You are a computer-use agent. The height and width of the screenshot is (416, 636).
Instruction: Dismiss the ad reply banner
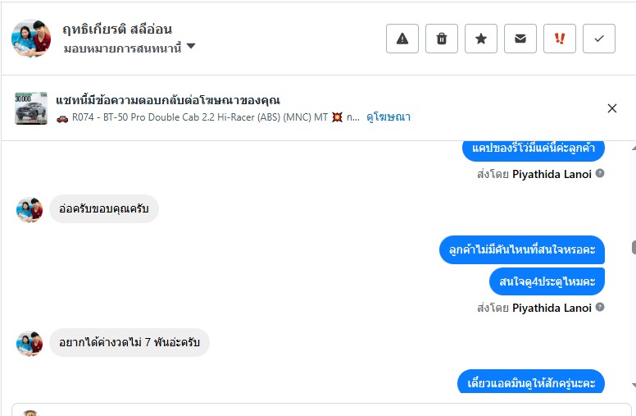coord(611,108)
